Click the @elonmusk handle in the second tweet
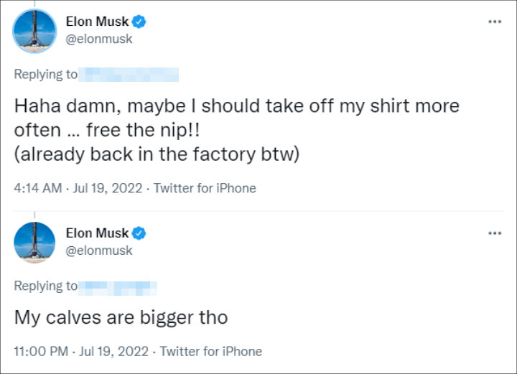Image resolution: width=517 pixels, height=374 pixels. pos(99,251)
